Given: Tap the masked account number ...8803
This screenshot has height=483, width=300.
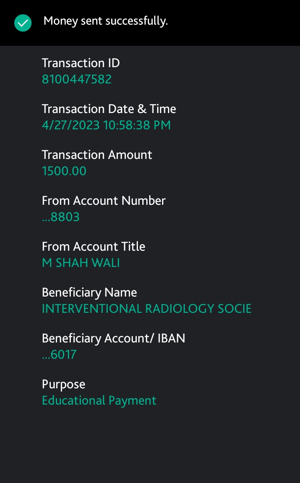Looking at the screenshot, I should (61, 217).
